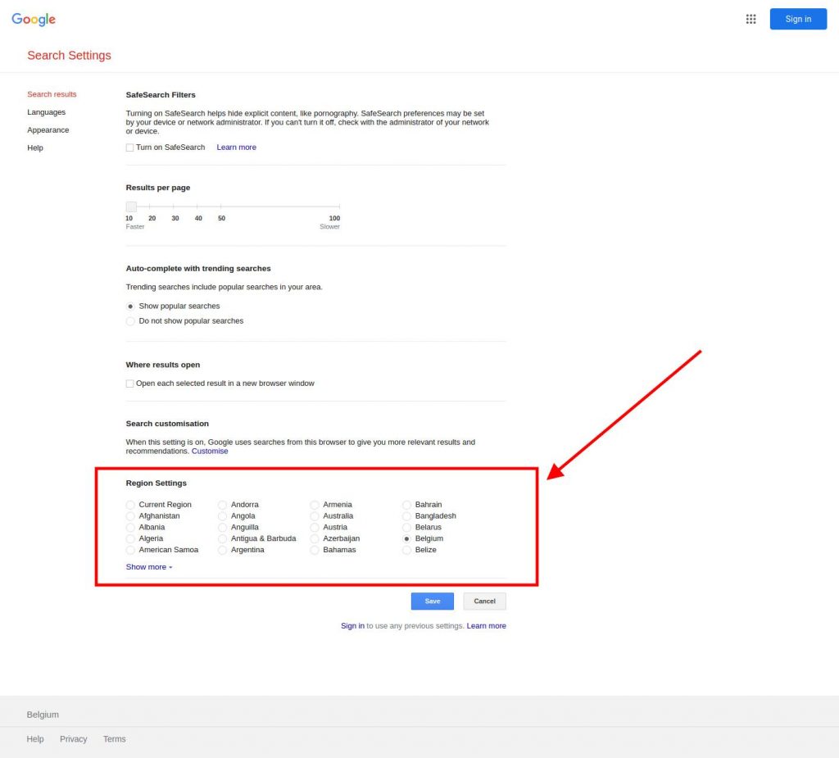Expand the Show more regions list
Viewport: 839px width, 758px height.
pyautogui.click(x=149, y=567)
